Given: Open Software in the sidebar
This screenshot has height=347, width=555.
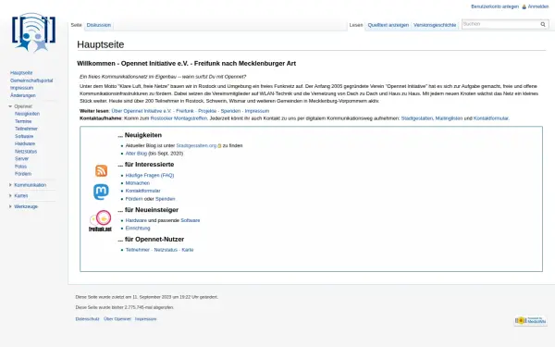Looking at the screenshot, I should 24,136.
